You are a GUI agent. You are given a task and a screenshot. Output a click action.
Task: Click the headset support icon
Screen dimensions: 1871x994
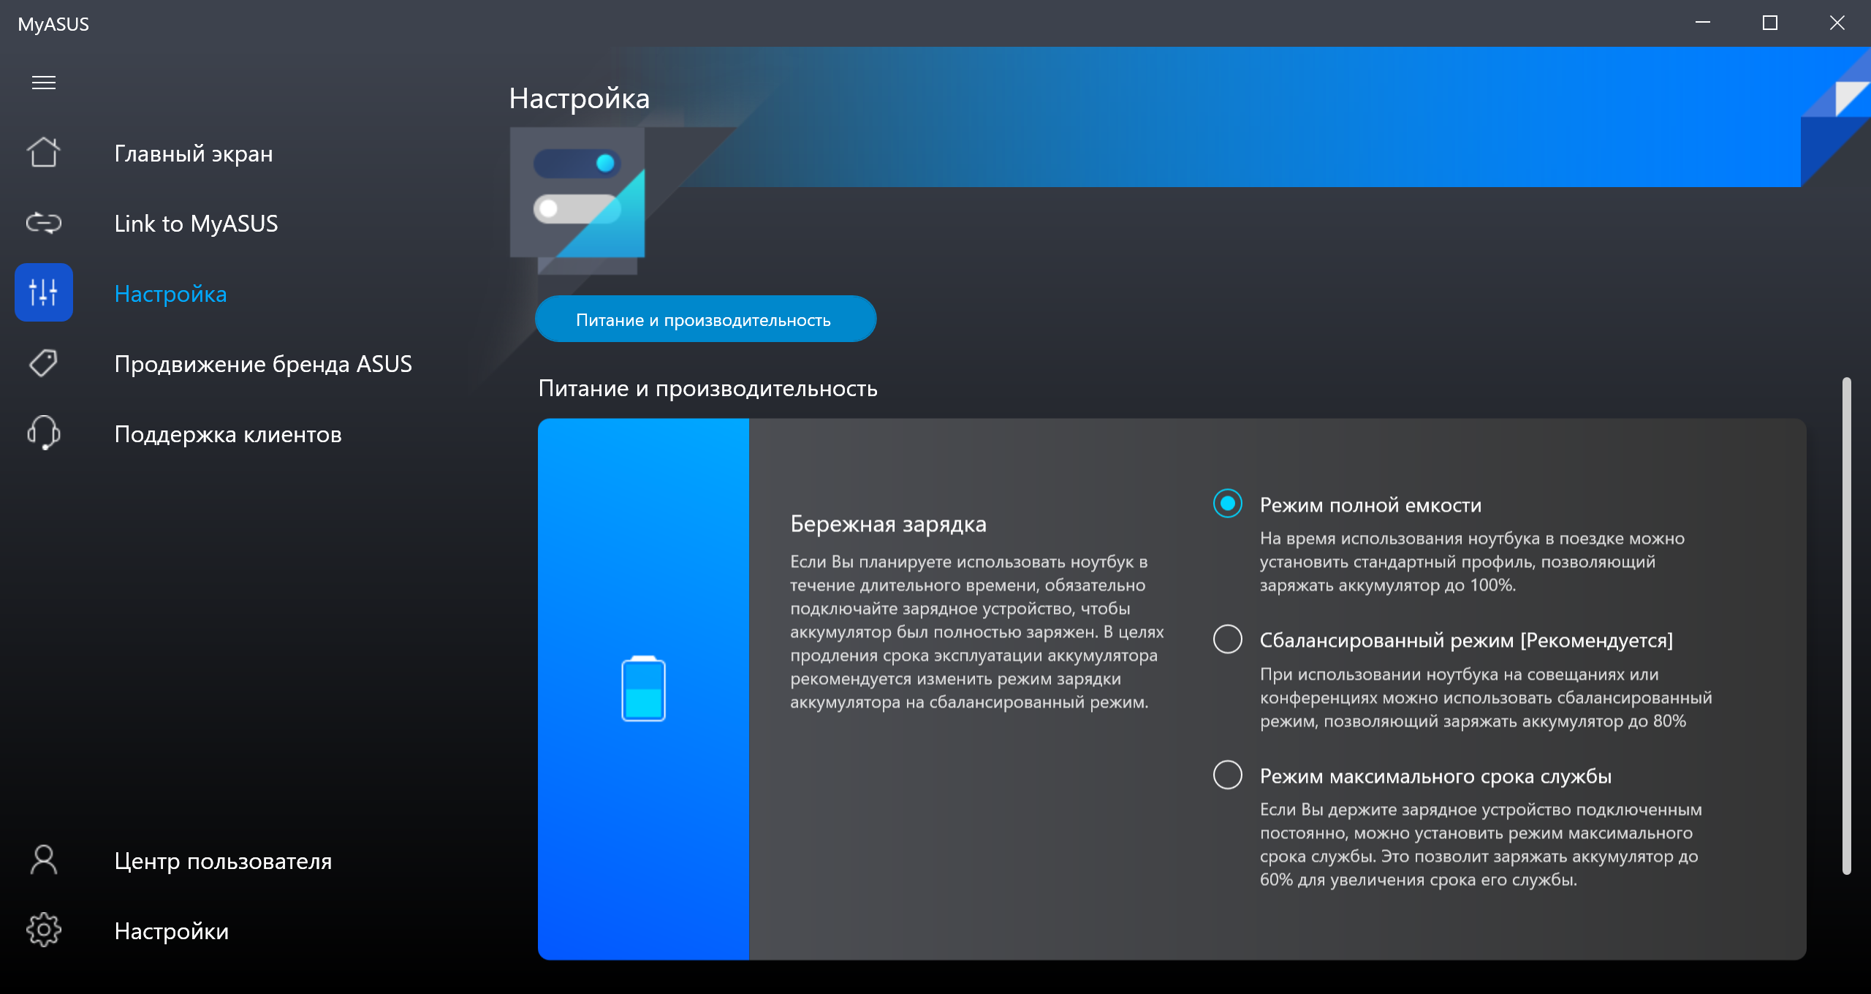[44, 433]
